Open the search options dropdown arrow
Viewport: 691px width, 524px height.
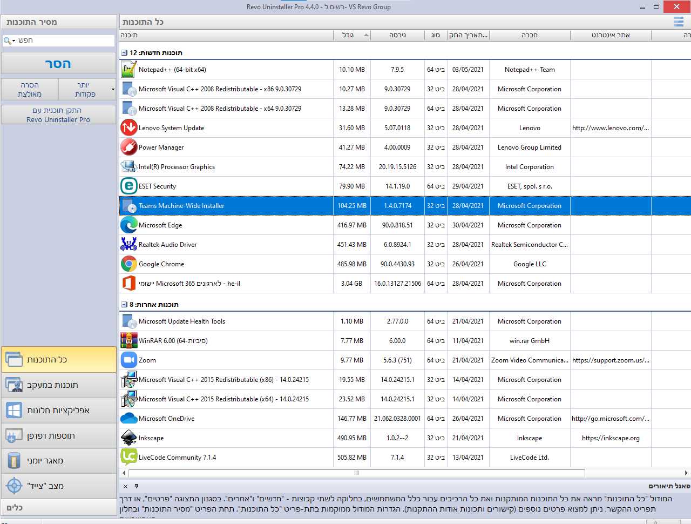point(13,41)
